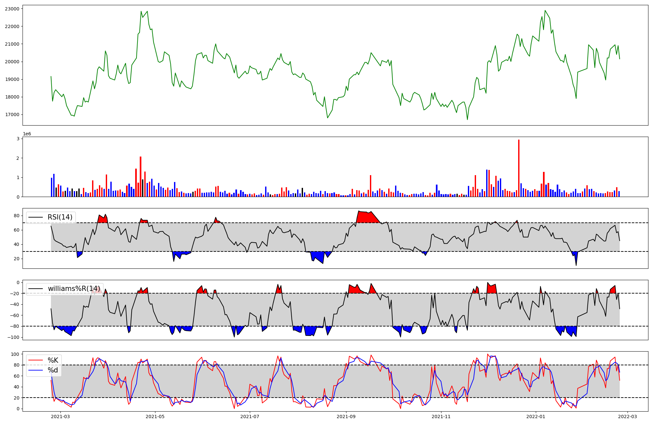Click the %K legend text
Screen dimensions: 653x424
click(x=53, y=360)
